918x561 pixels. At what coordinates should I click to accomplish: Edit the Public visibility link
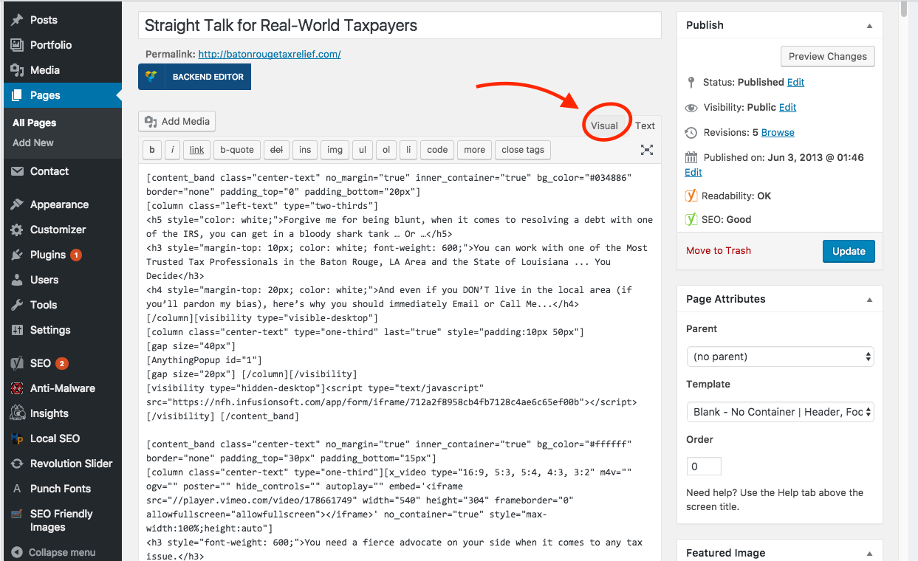pos(787,107)
